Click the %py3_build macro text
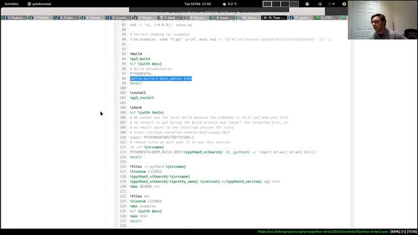The image size is (418, 235). [x=140, y=59]
